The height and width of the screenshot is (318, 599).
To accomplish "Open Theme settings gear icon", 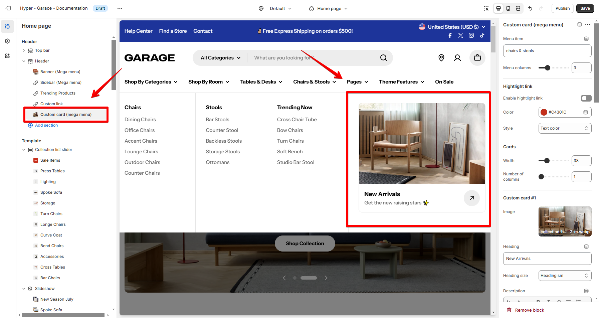I will 7,41.
